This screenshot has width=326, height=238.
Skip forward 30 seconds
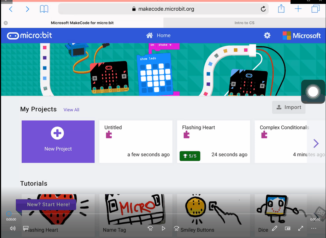tap(176, 229)
